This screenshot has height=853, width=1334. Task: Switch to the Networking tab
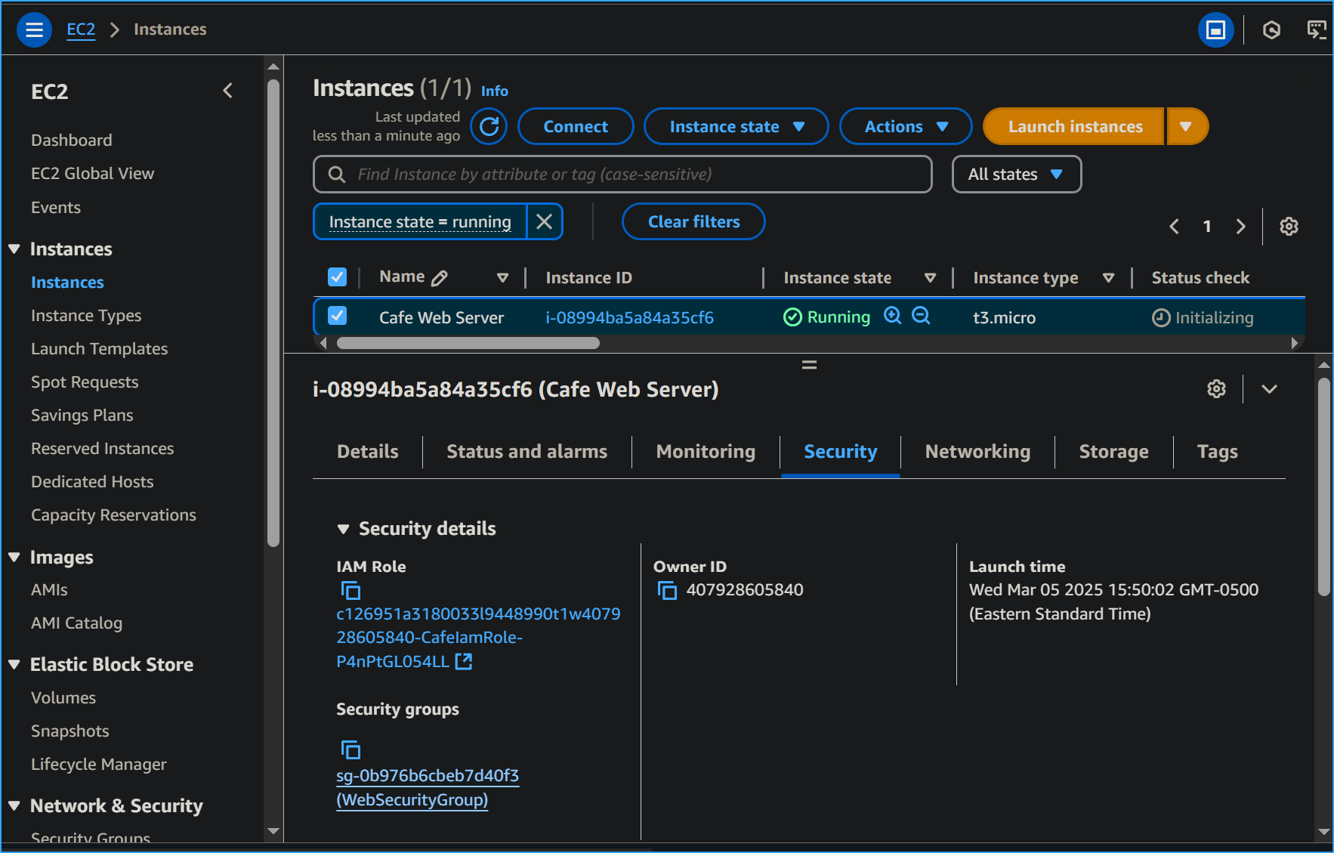tap(977, 451)
